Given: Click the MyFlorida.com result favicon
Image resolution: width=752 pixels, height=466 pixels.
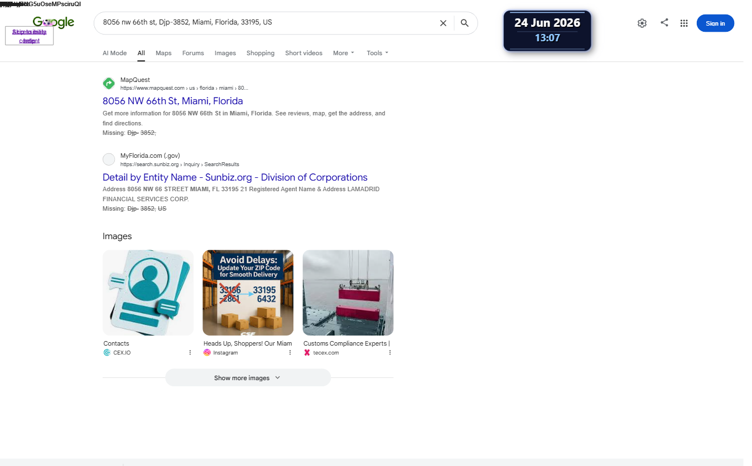Looking at the screenshot, I should pyautogui.click(x=109, y=159).
